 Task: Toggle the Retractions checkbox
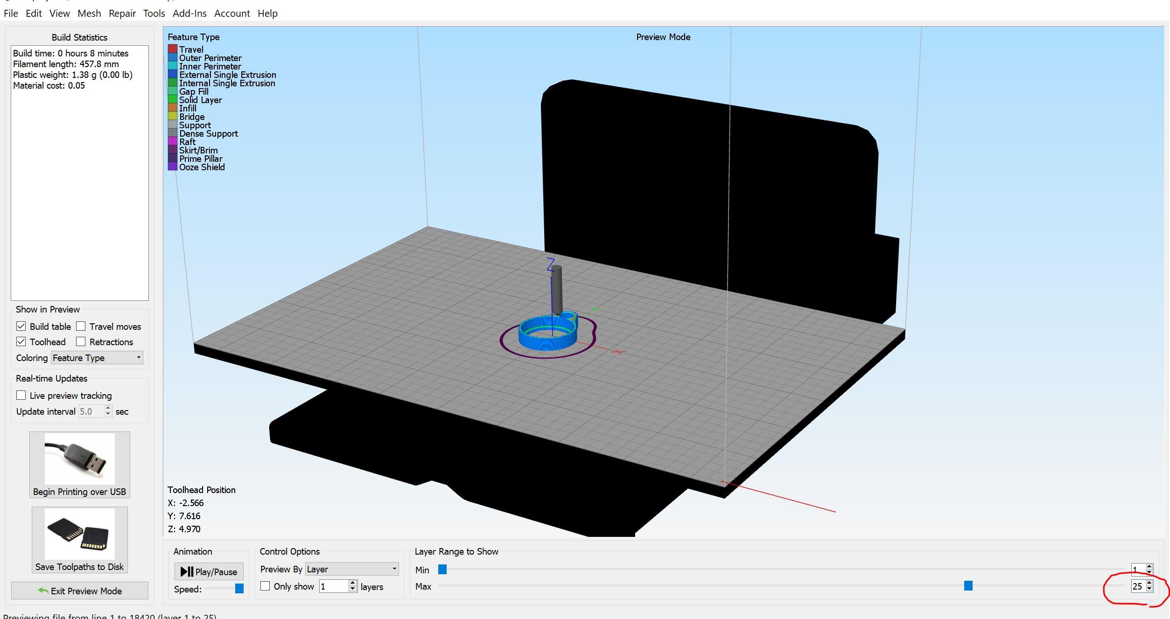coord(81,341)
